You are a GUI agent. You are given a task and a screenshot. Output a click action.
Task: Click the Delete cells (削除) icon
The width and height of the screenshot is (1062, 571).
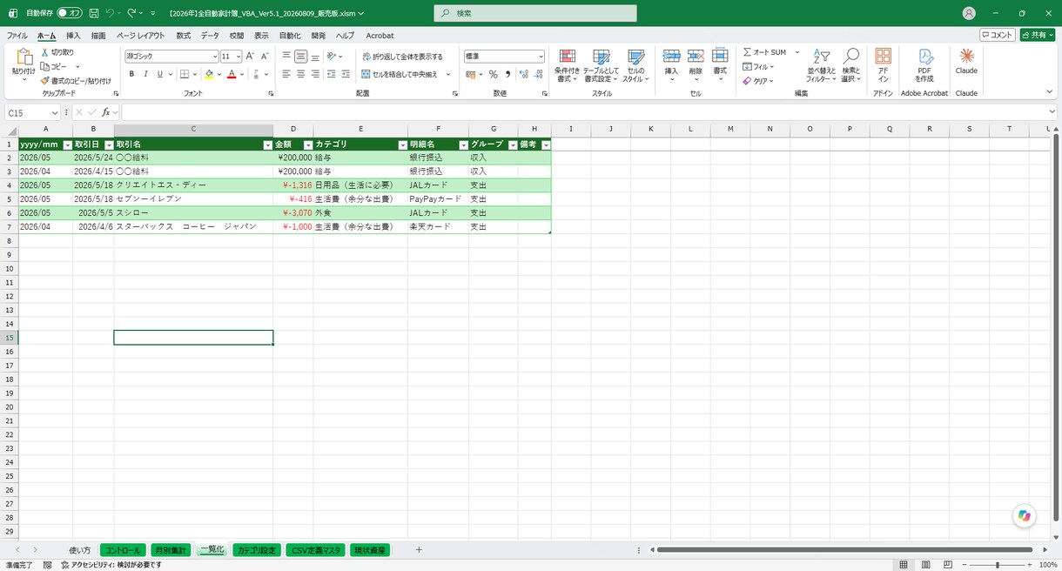point(696,57)
